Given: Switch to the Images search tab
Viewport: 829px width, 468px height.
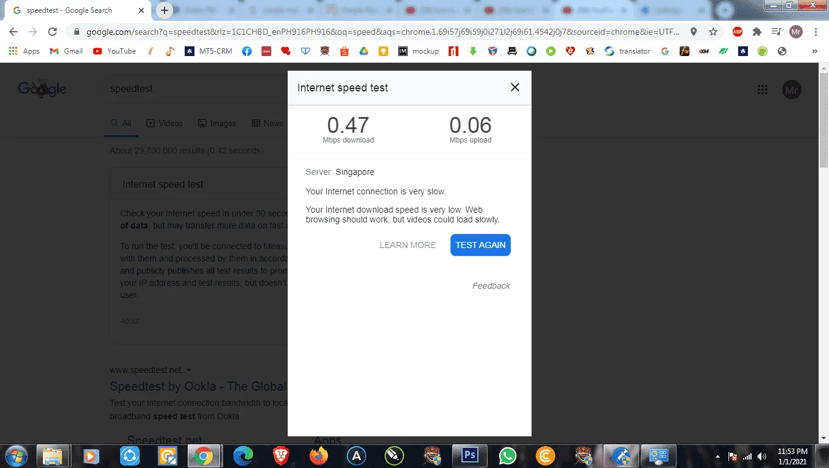Looking at the screenshot, I should click(x=217, y=123).
